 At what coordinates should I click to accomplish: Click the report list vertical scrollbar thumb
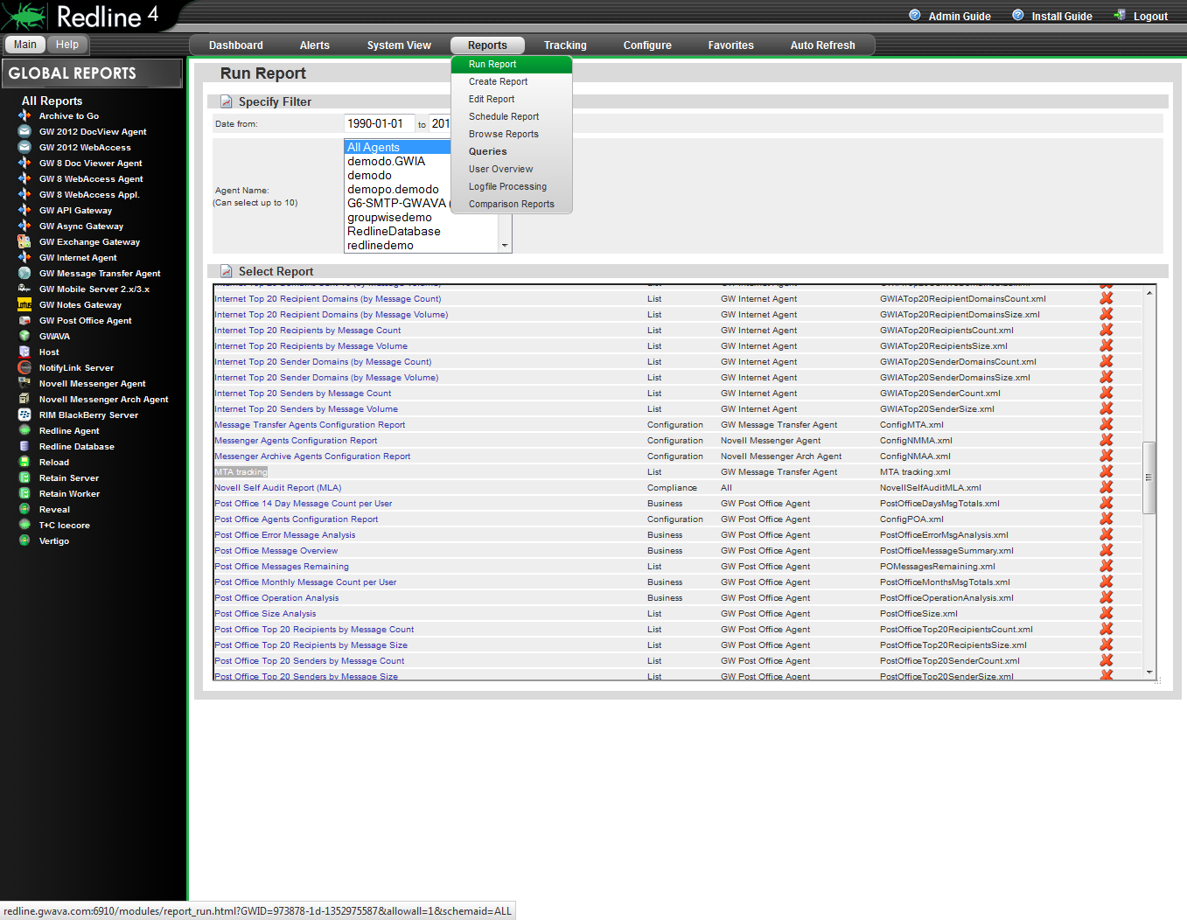coord(1149,477)
